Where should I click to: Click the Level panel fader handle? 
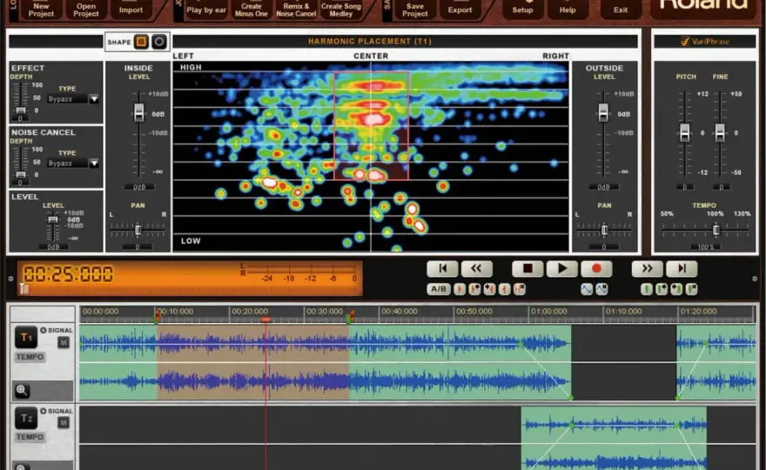[53, 220]
